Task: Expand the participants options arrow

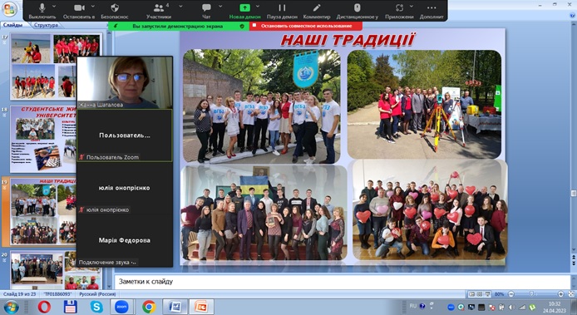Action: [x=180, y=7]
